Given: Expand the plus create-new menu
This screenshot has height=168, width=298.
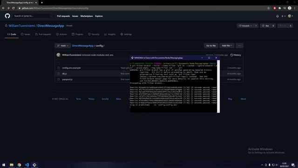Looking at the screenshot, I should [284, 16].
